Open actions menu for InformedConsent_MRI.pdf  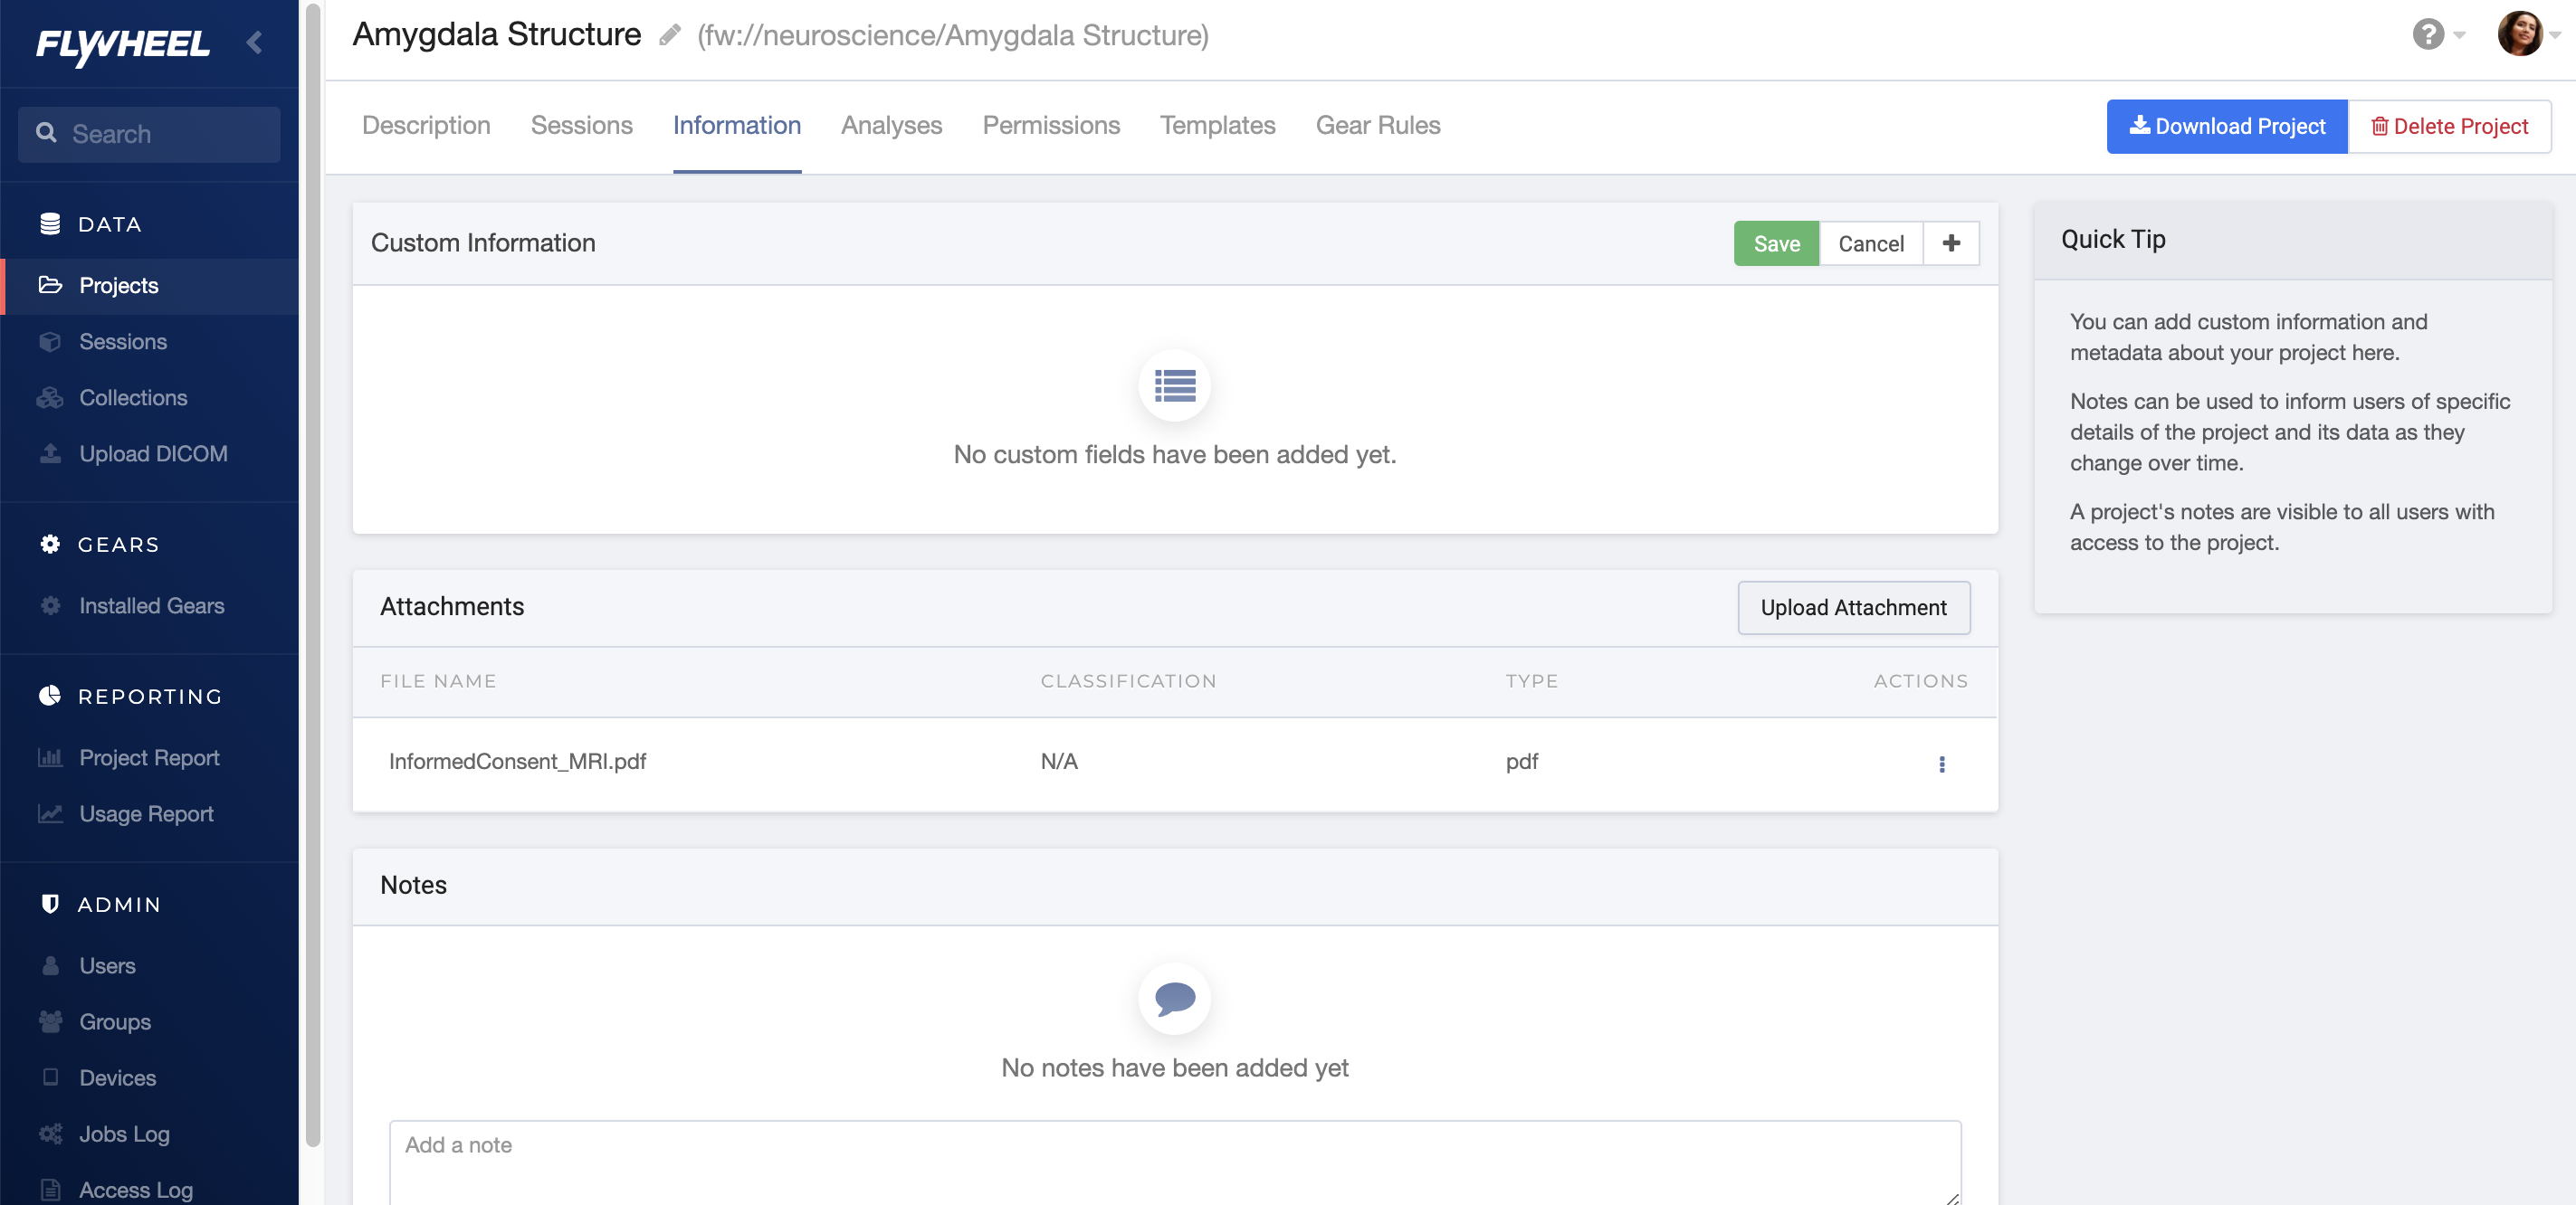(x=1942, y=764)
